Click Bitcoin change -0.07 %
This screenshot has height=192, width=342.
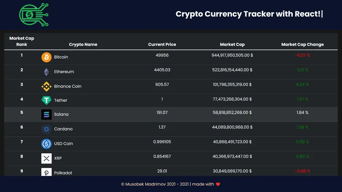click(302, 55)
